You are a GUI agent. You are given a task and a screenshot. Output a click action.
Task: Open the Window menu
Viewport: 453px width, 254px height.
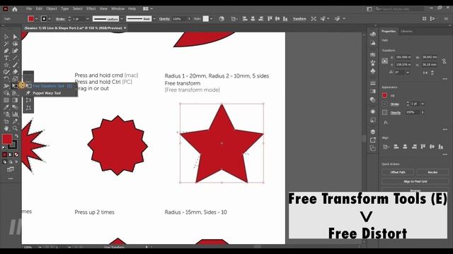point(117,8)
